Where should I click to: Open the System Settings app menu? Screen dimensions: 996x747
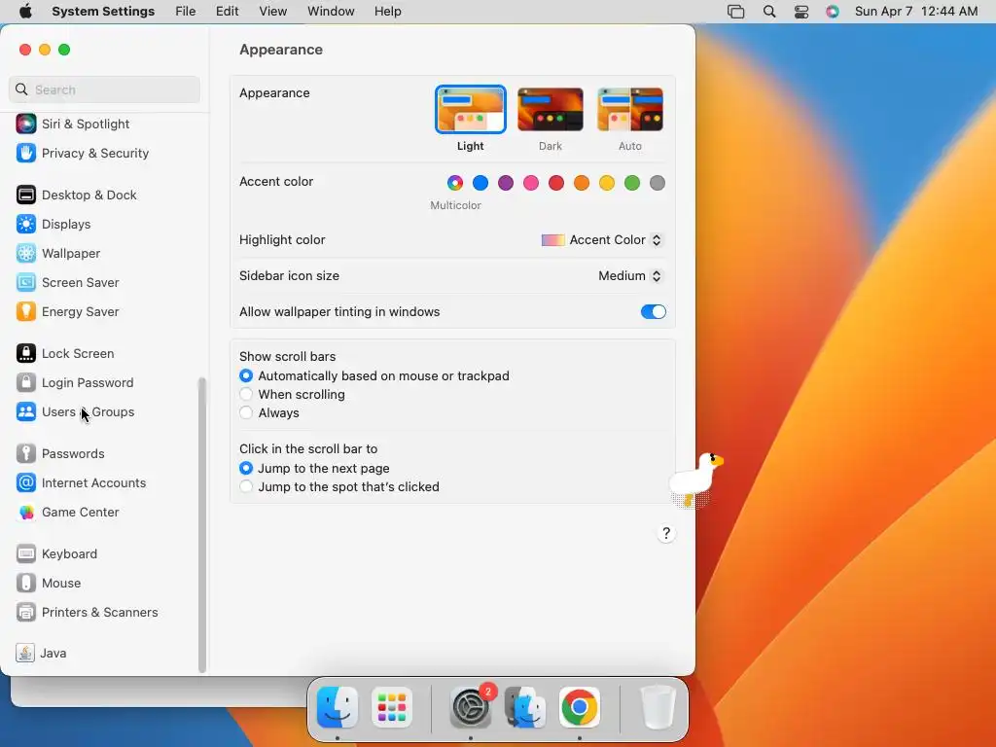point(103,12)
